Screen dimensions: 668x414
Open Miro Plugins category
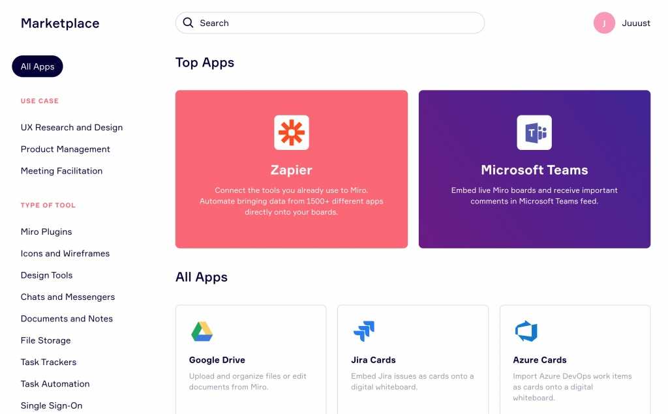tap(46, 231)
